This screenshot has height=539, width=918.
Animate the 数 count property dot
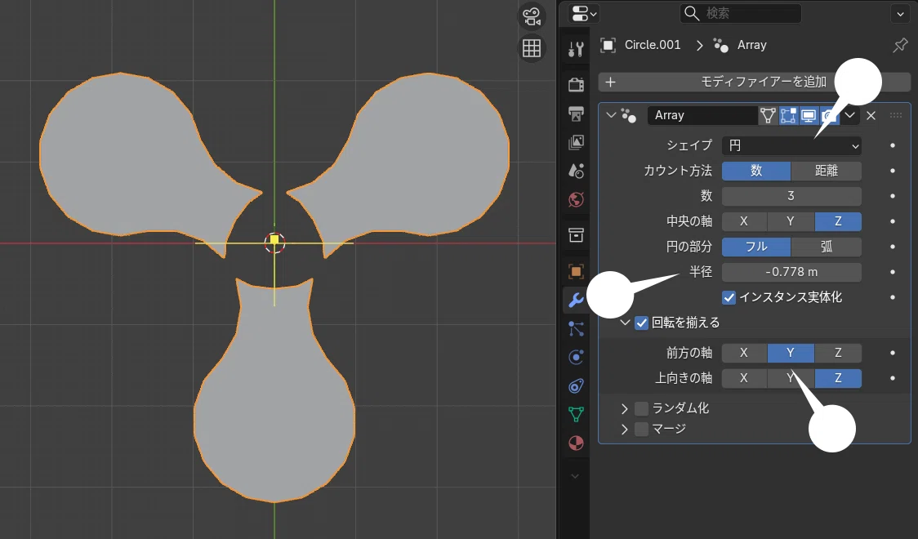[x=892, y=196]
